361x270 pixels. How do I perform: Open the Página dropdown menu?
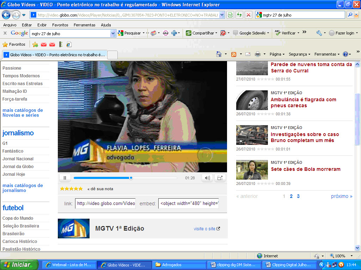(277, 54)
